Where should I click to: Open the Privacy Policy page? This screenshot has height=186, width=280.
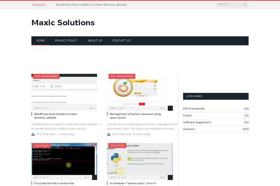click(66, 40)
